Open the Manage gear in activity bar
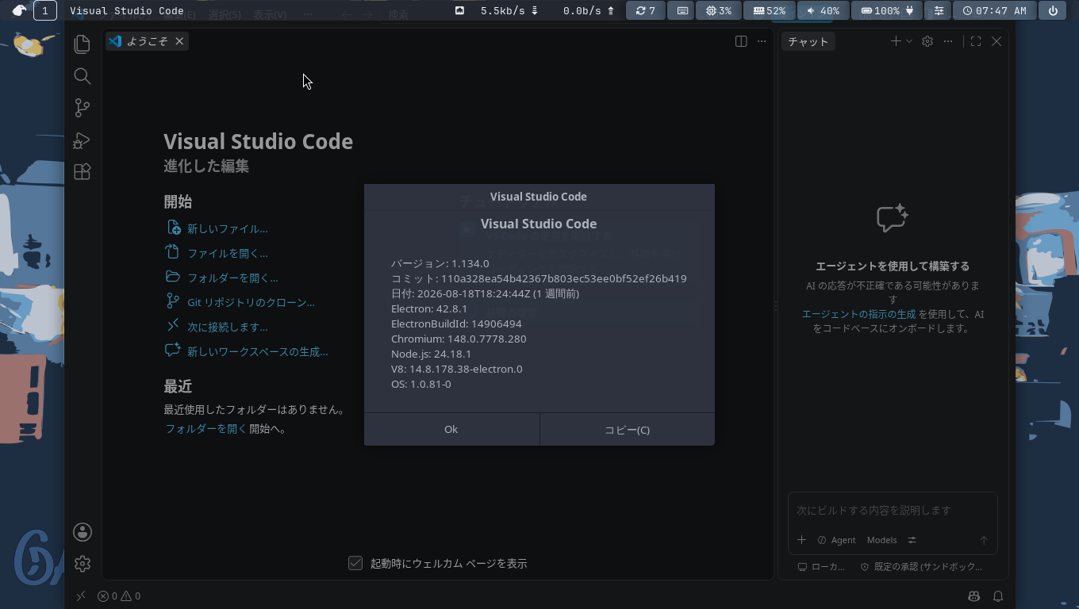The image size is (1079, 609). 83,564
